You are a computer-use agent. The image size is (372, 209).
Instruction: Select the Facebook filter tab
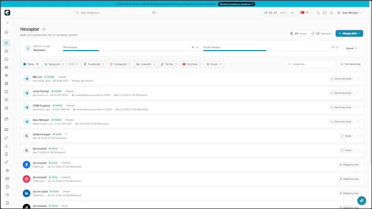(94, 64)
